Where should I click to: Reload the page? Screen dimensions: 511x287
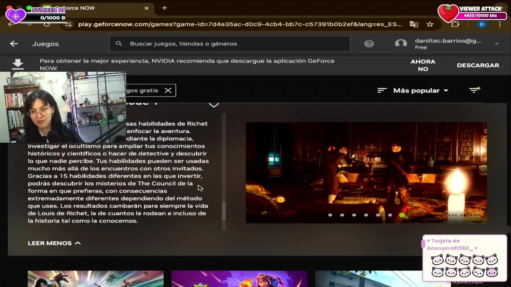pyautogui.click(x=47, y=24)
